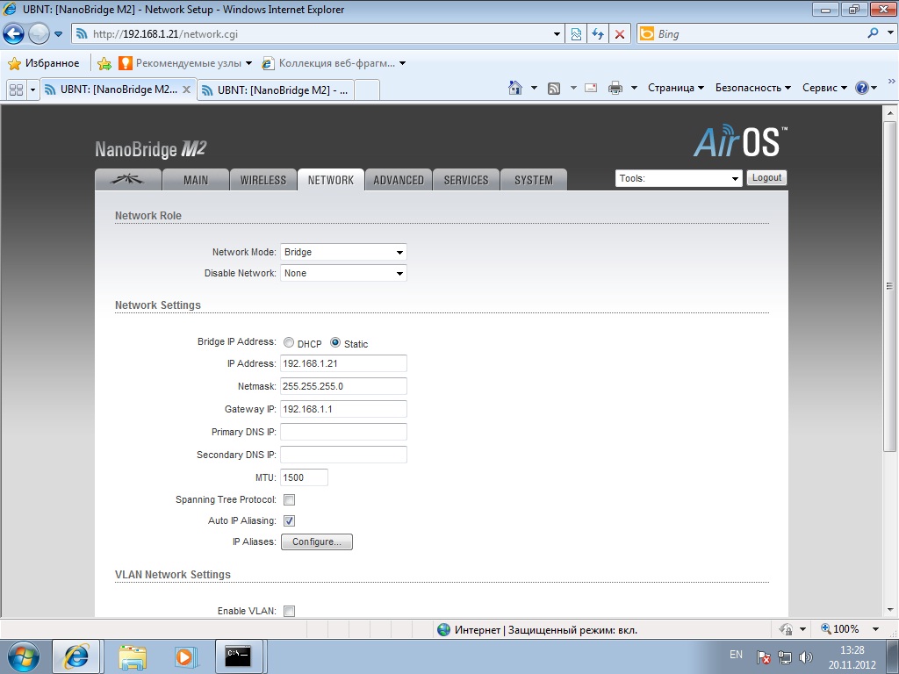Click the Home page icon

(515, 88)
